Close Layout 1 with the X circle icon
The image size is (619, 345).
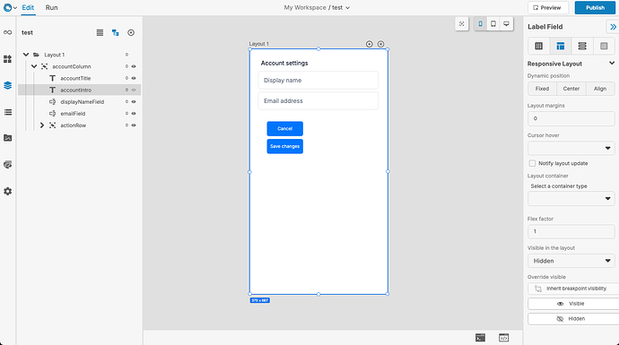(380, 44)
